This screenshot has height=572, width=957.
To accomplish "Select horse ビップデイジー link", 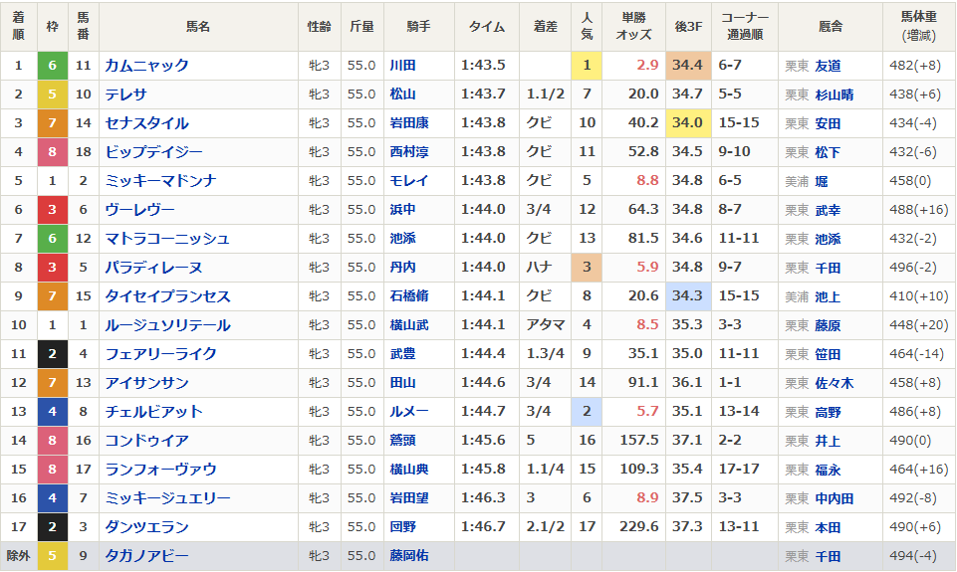I will pyautogui.click(x=153, y=152).
